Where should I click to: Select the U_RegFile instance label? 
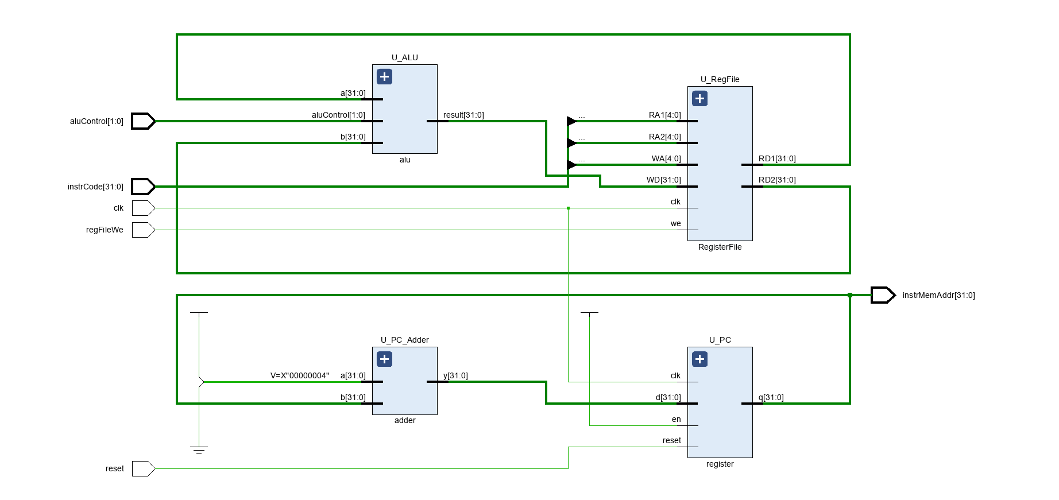(720, 79)
